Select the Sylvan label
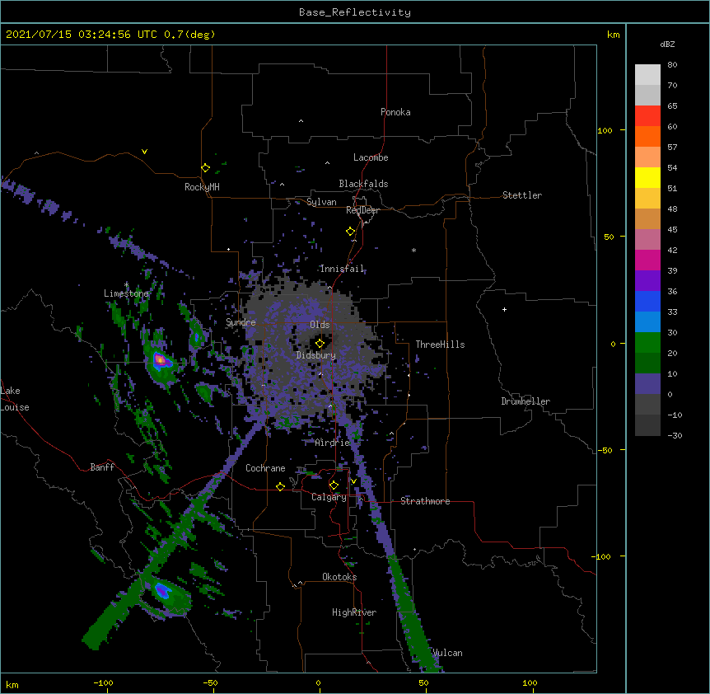710x694 pixels. click(x=321, y=202)
